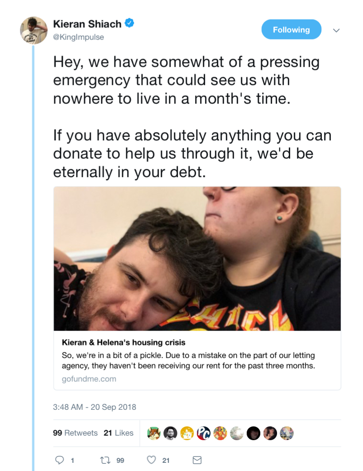Expand tweet options chevron menu
This screenshot has width=363, height=471.
336,30
